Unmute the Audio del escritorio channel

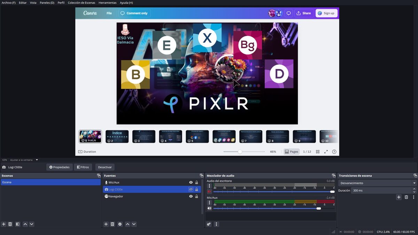click(209, 191)
